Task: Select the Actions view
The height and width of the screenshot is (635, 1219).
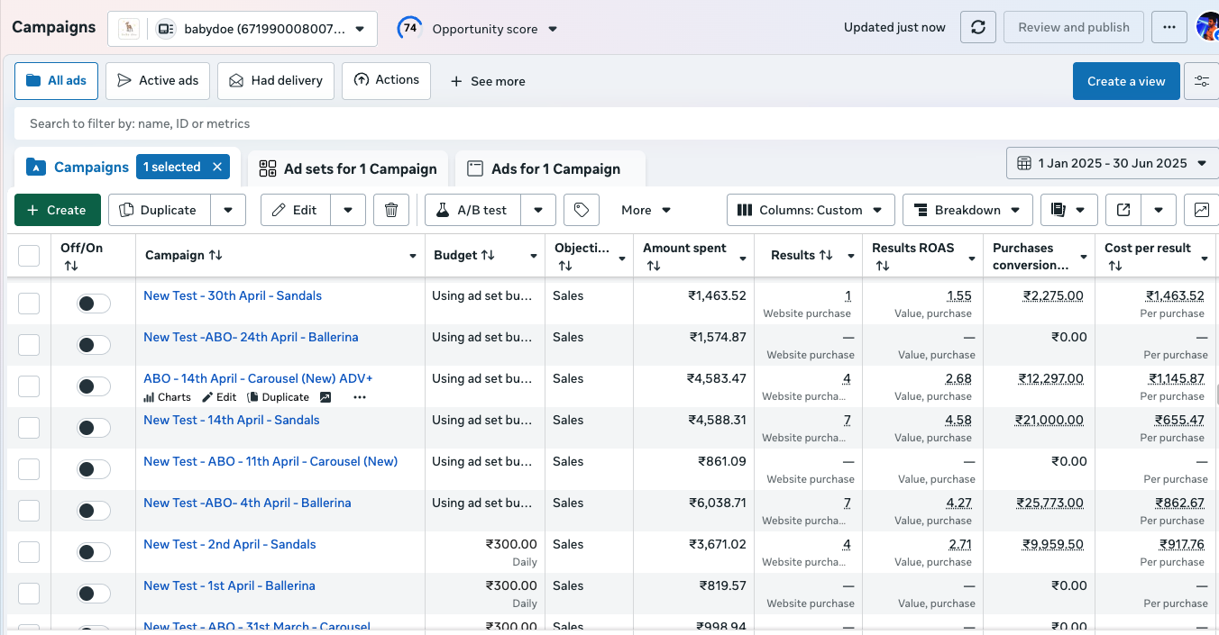Action: click(x=386, y=81)
